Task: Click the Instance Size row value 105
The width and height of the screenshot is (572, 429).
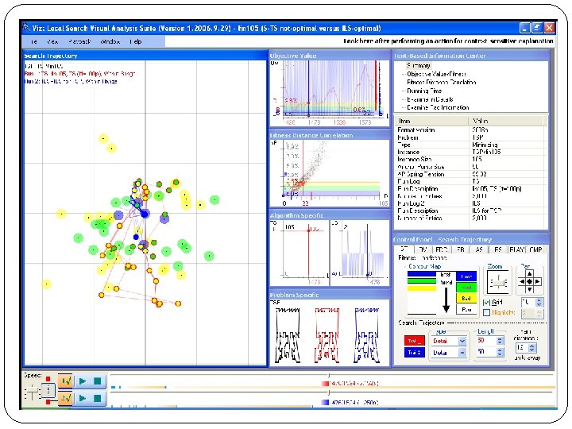Action: point(477,160)
